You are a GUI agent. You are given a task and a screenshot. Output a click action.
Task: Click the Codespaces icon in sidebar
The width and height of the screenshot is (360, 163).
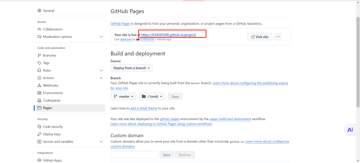click(x=40, y=100)
